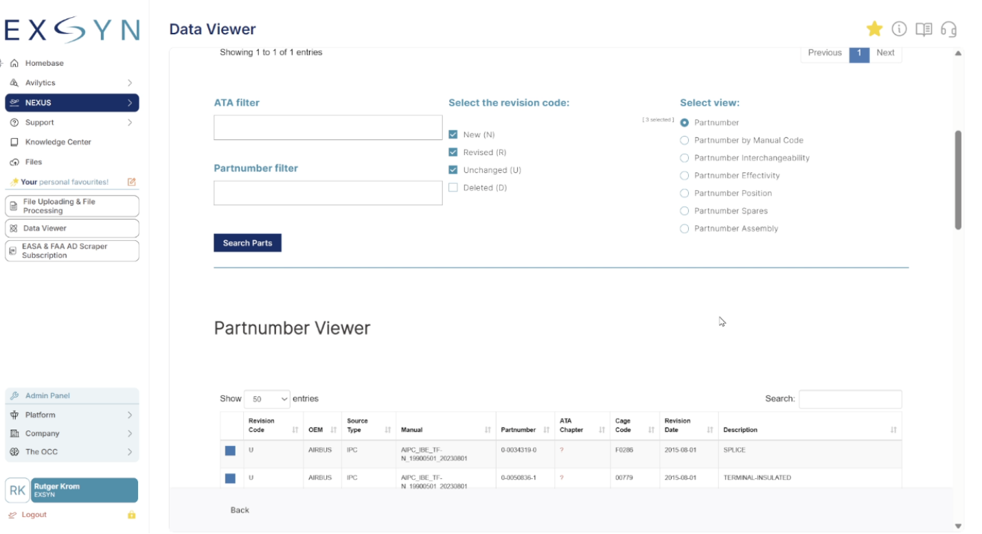Viewport: 982px width, 534px height.
Task: Uncheck the Unchanged (U) checkbox
Action: (453, 170)
